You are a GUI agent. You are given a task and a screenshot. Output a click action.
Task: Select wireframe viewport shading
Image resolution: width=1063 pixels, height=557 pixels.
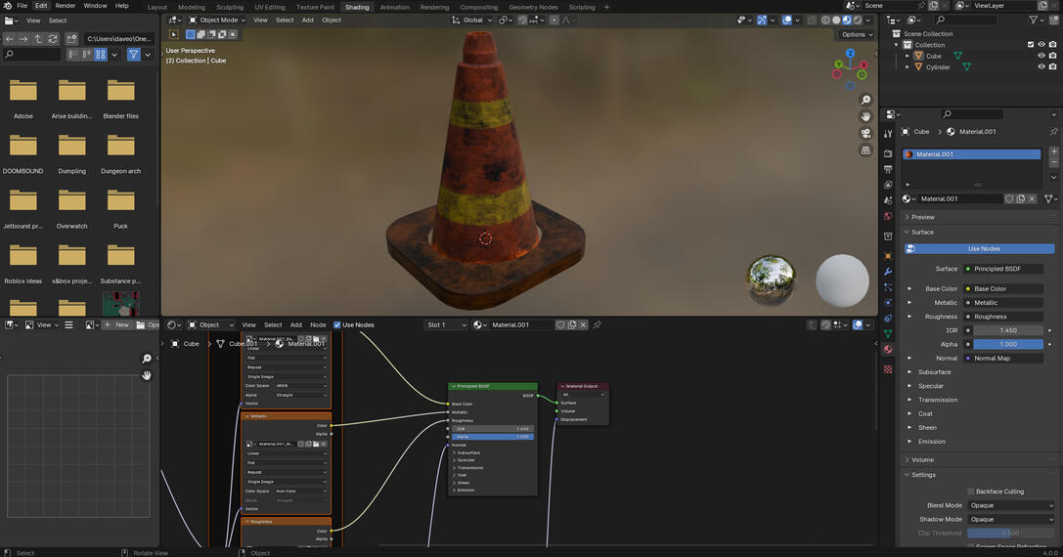point(825,21)
